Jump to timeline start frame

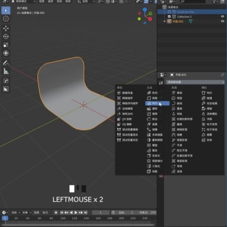pos(62,212)
